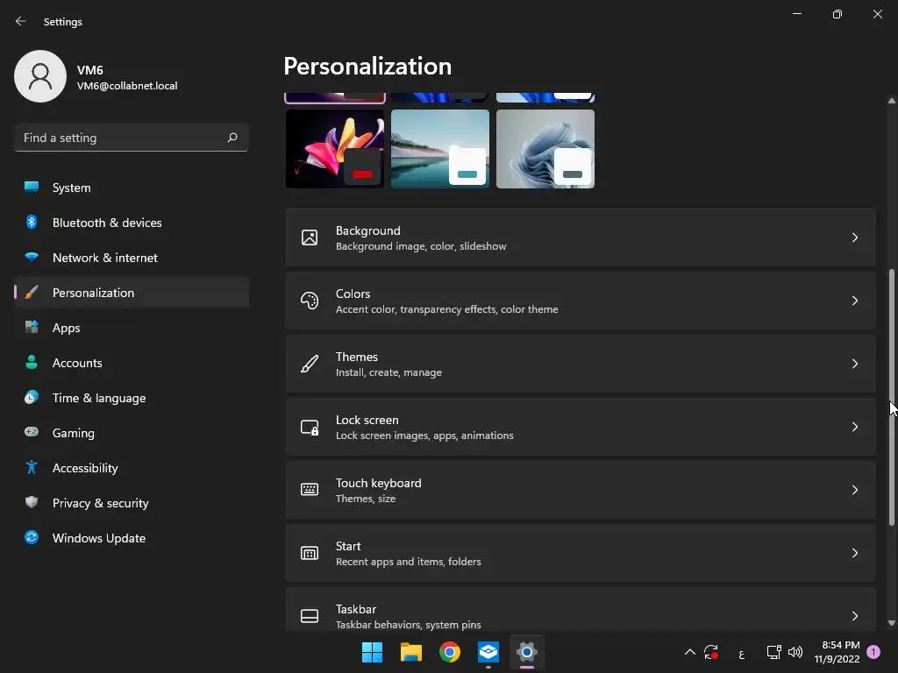Expand the Start settings chevron
The height and width of the screenshot is (673, 898).
(854, 553)
